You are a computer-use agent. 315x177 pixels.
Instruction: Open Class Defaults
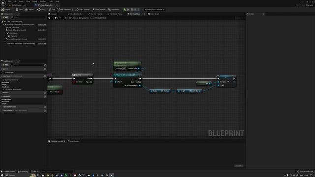(99, 10)
